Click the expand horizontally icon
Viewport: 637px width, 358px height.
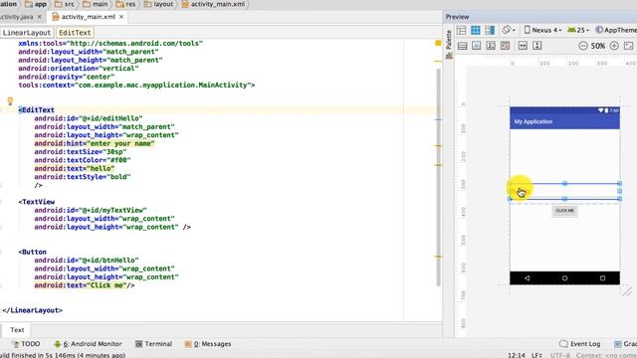tap(523, 46)
